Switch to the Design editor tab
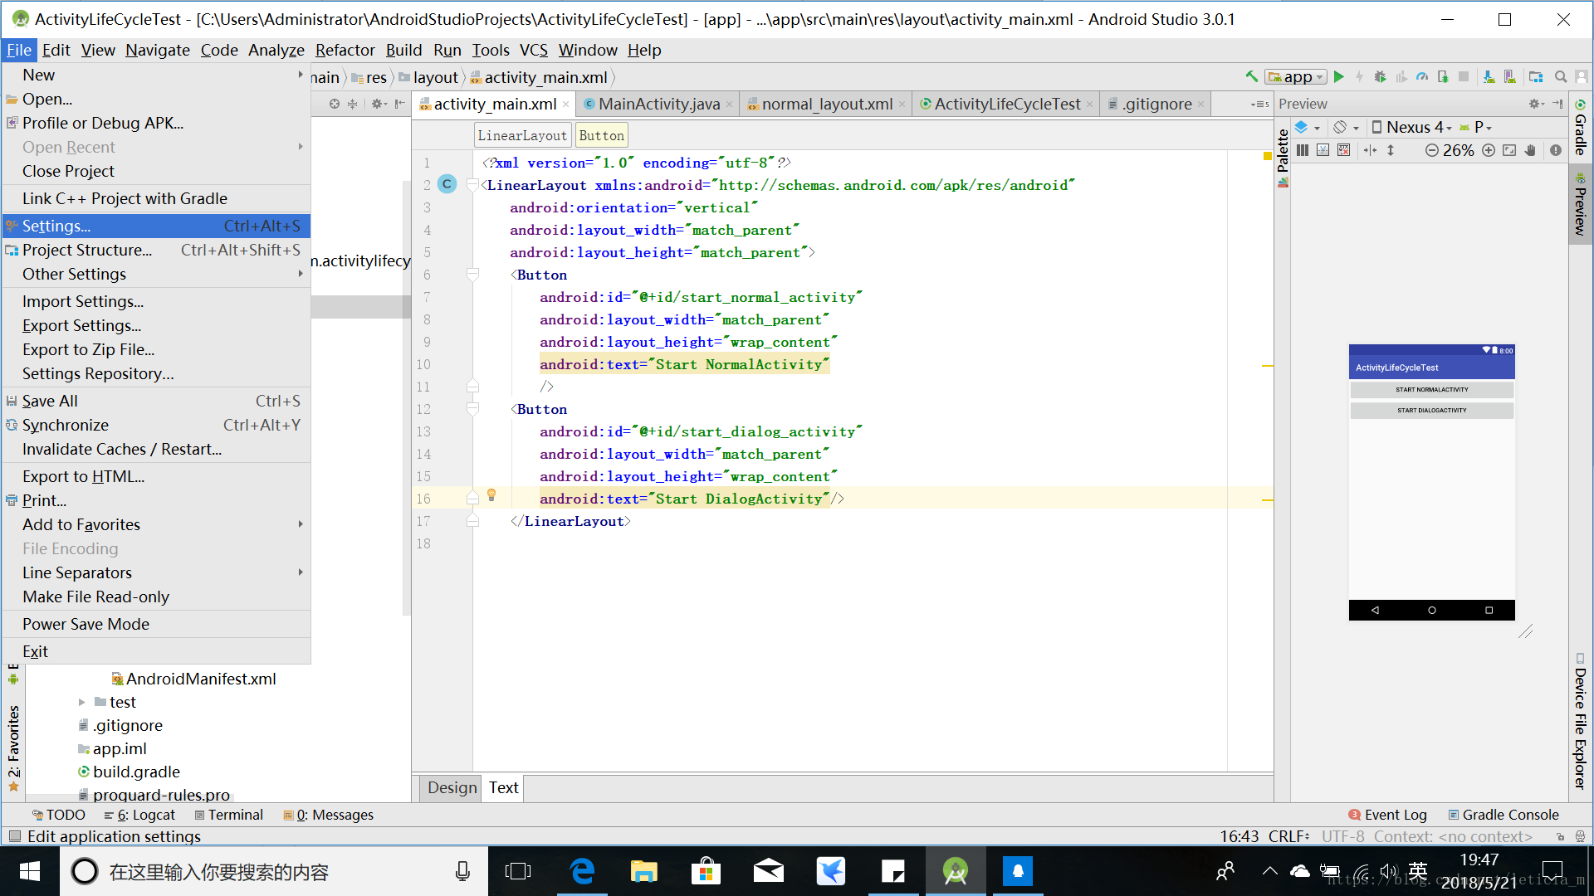Screen dimensions: 1594x896 pyautogui.click(x=452, y=787)
